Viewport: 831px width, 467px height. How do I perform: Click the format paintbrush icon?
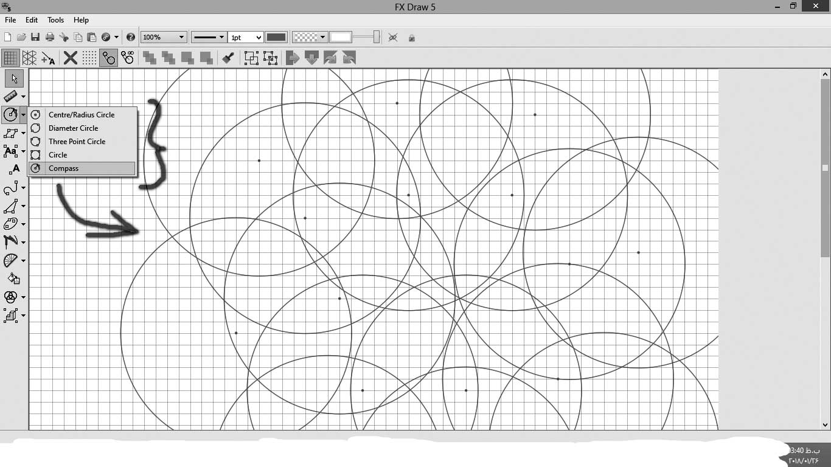[228, 58]
